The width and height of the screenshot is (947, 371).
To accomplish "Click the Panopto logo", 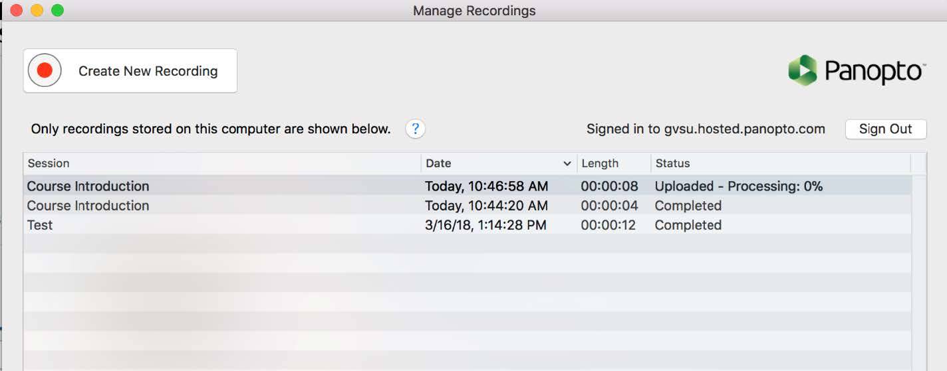I will click(x=857, y=70).
